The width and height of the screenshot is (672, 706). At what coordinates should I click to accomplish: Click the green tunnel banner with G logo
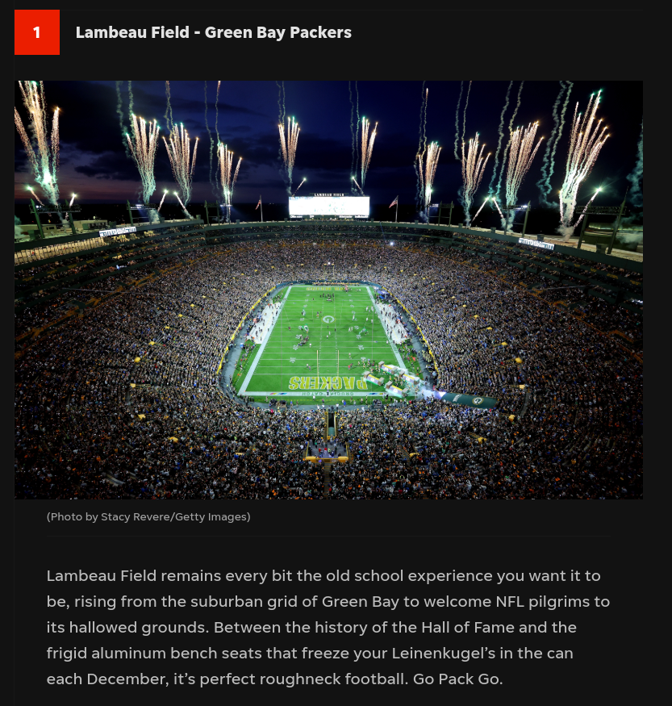[x=467, y=399]
